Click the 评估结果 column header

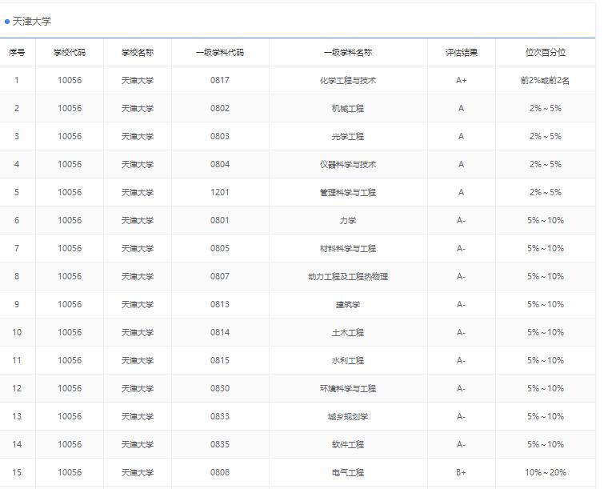click(462, 52)
